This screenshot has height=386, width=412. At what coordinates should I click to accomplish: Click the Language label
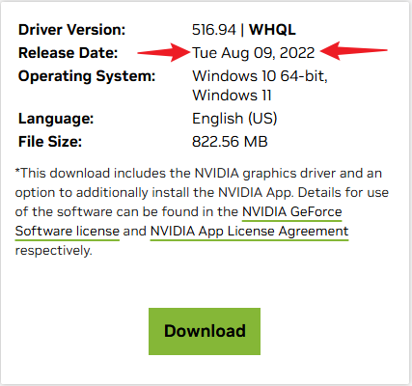click(x=56, y=119)
